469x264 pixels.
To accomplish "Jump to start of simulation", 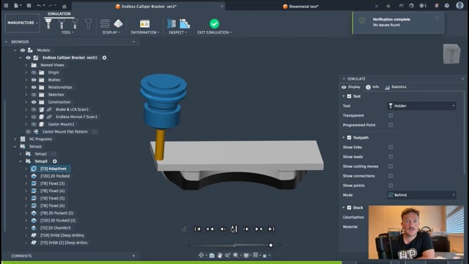I will tap(197, 229).
